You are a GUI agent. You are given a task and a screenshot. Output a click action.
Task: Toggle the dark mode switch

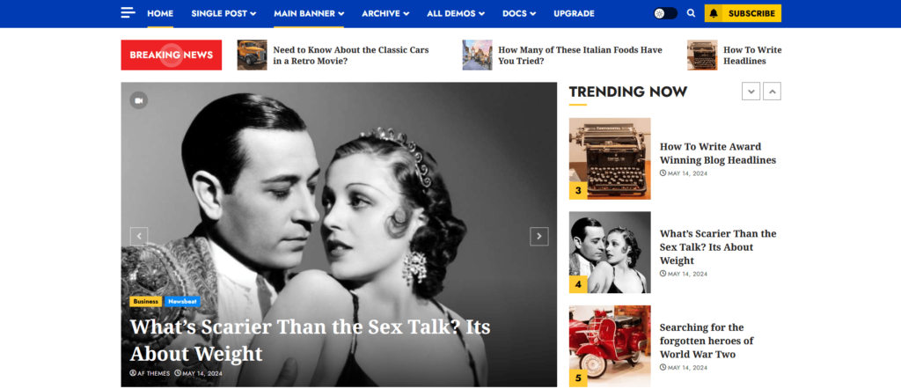pyautogui.click(x=665, y=13)
